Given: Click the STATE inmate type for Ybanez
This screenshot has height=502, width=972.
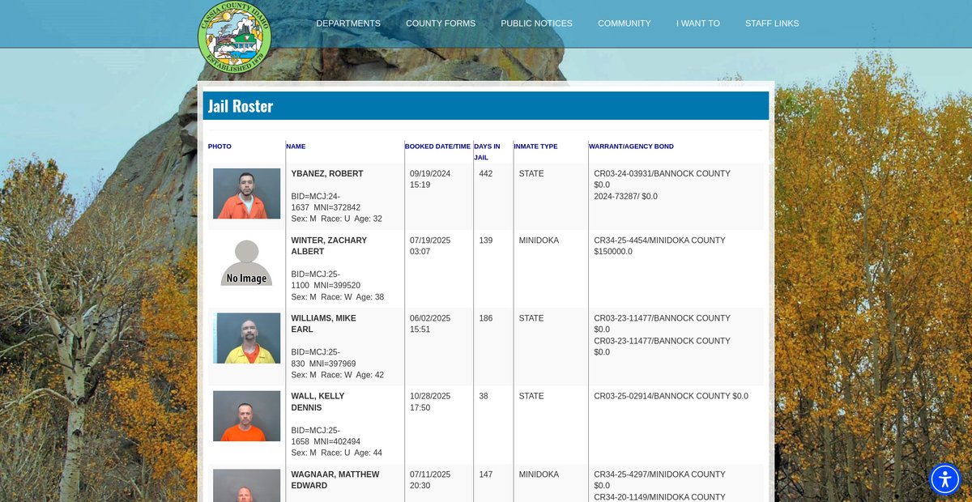Looking at the screenshot, I should point(531,174).
